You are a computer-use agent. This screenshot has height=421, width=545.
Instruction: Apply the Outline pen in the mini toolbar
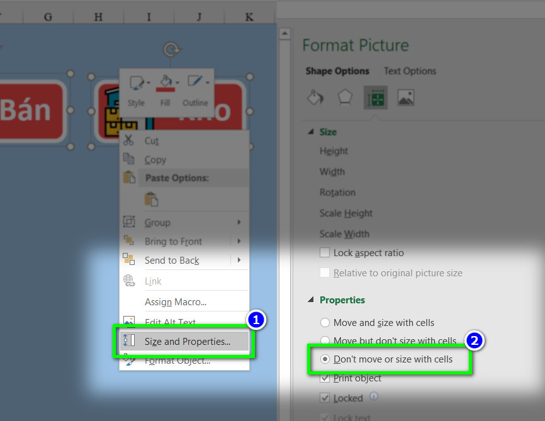pyautogui.click(x=194, y=82)
